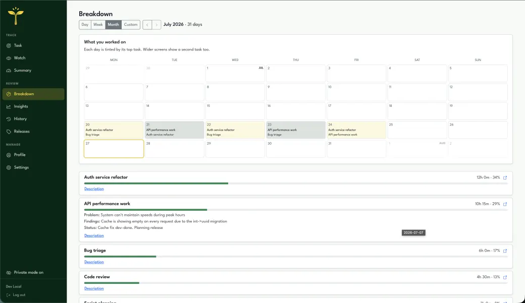This screenshot has width=525, height=303.
Task: Select calendar day 24
Action: click(356, 130)
